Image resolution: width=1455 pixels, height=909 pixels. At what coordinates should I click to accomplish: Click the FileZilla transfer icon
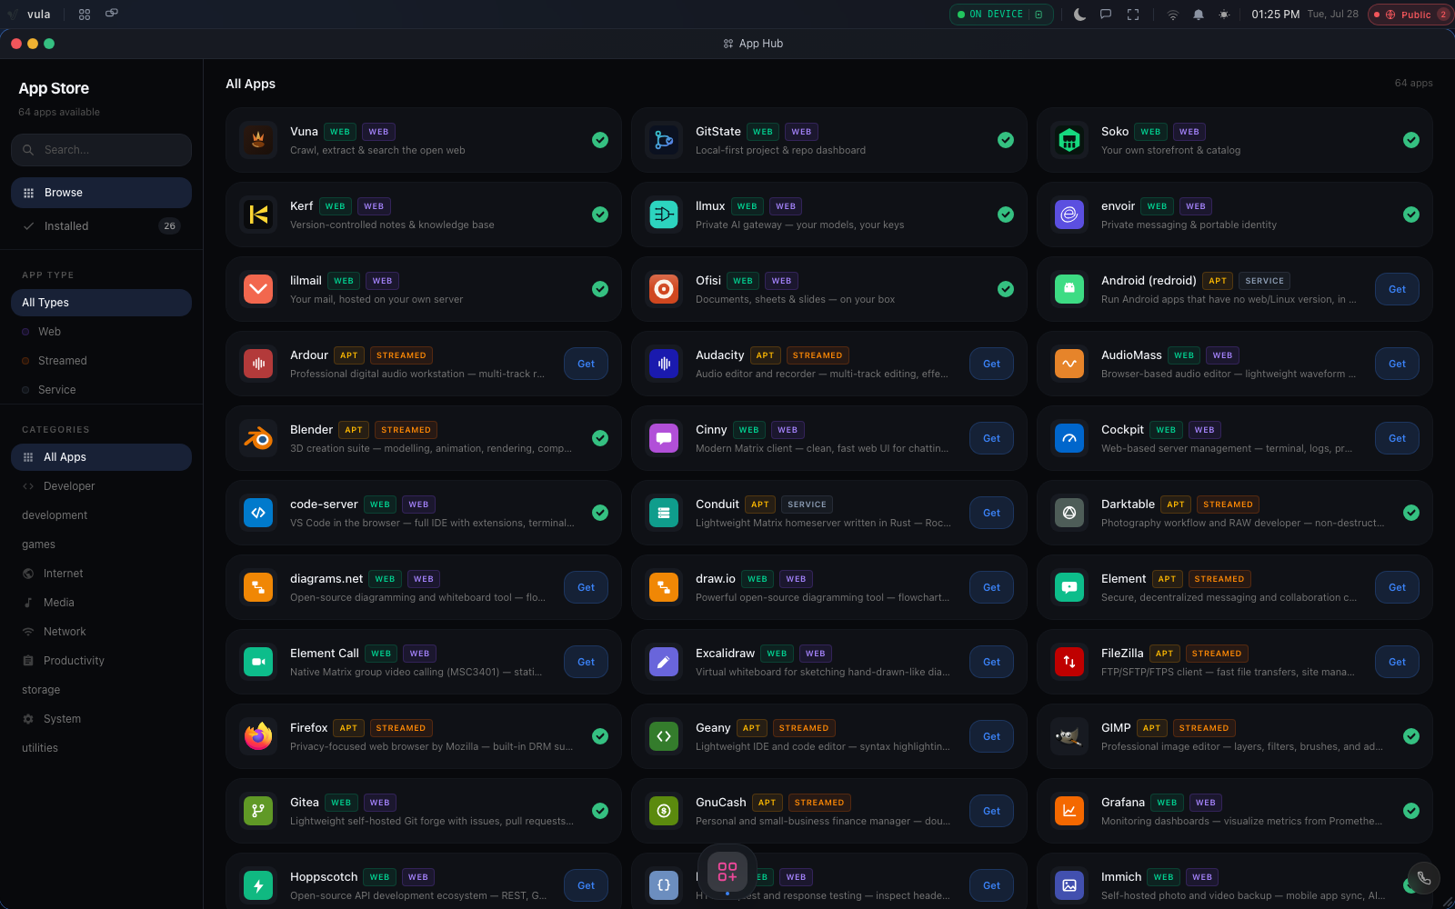click(x=1069, y=662)
